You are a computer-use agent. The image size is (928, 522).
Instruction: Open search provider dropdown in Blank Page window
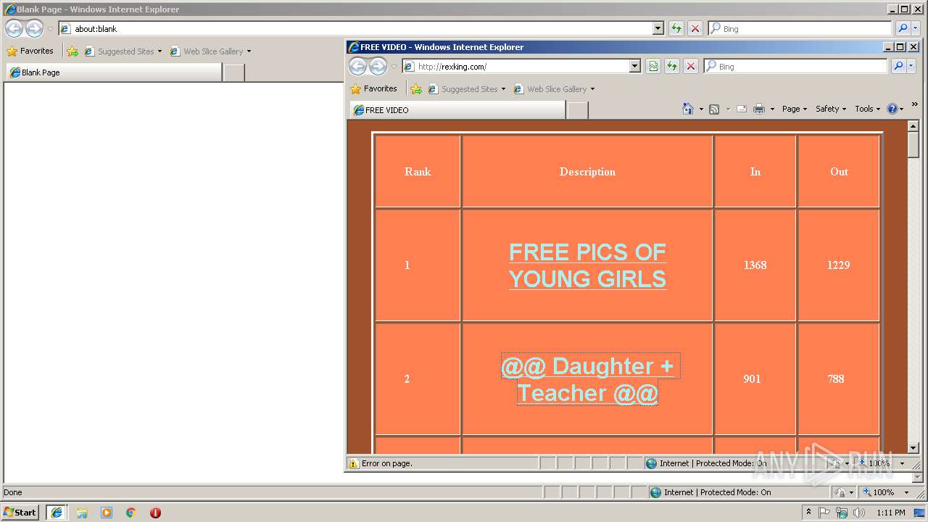pyautogui.click(x=916, y=28)
